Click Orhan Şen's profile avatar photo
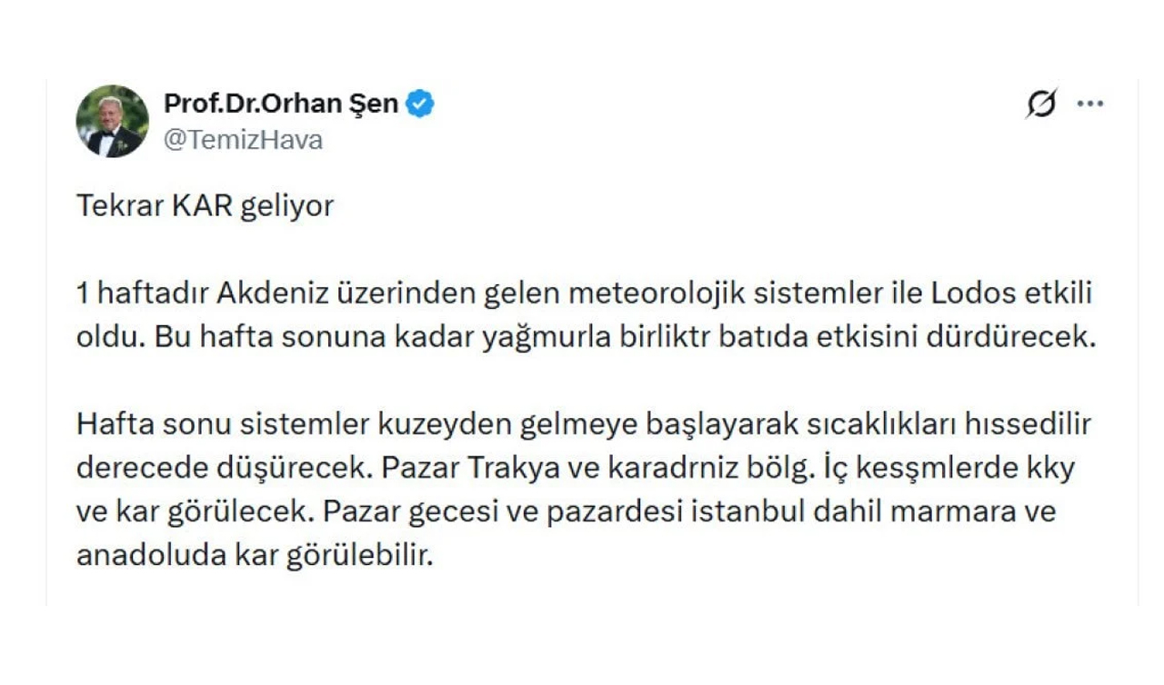 pyautogui.click(x=112, y=121)
